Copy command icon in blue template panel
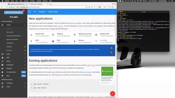Image resolution: width=175 pixels, height=98 pixels. coord(111,53)
